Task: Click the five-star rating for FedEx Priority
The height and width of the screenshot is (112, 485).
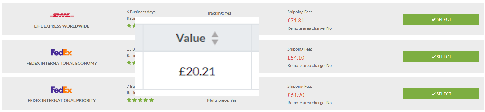Action: [140, 100]
